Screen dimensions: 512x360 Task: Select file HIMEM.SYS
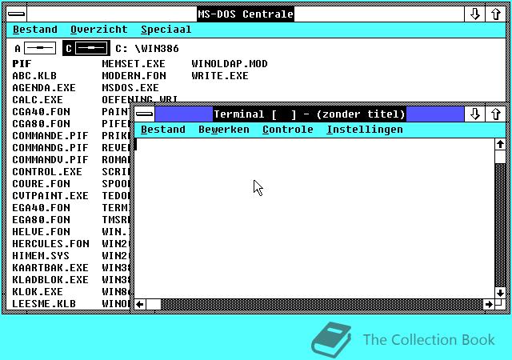pyautogui.click(x=41, y=255)
